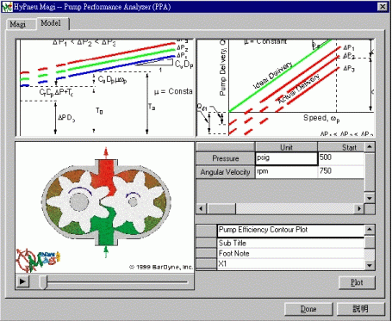This screenshot has height=321, width=392.
Task: Select the Pump Efficiency Contour Plot title field
Action: click(290, 231)
